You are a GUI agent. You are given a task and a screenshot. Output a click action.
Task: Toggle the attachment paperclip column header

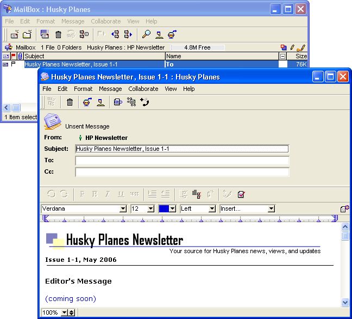(x=20, y=56)
